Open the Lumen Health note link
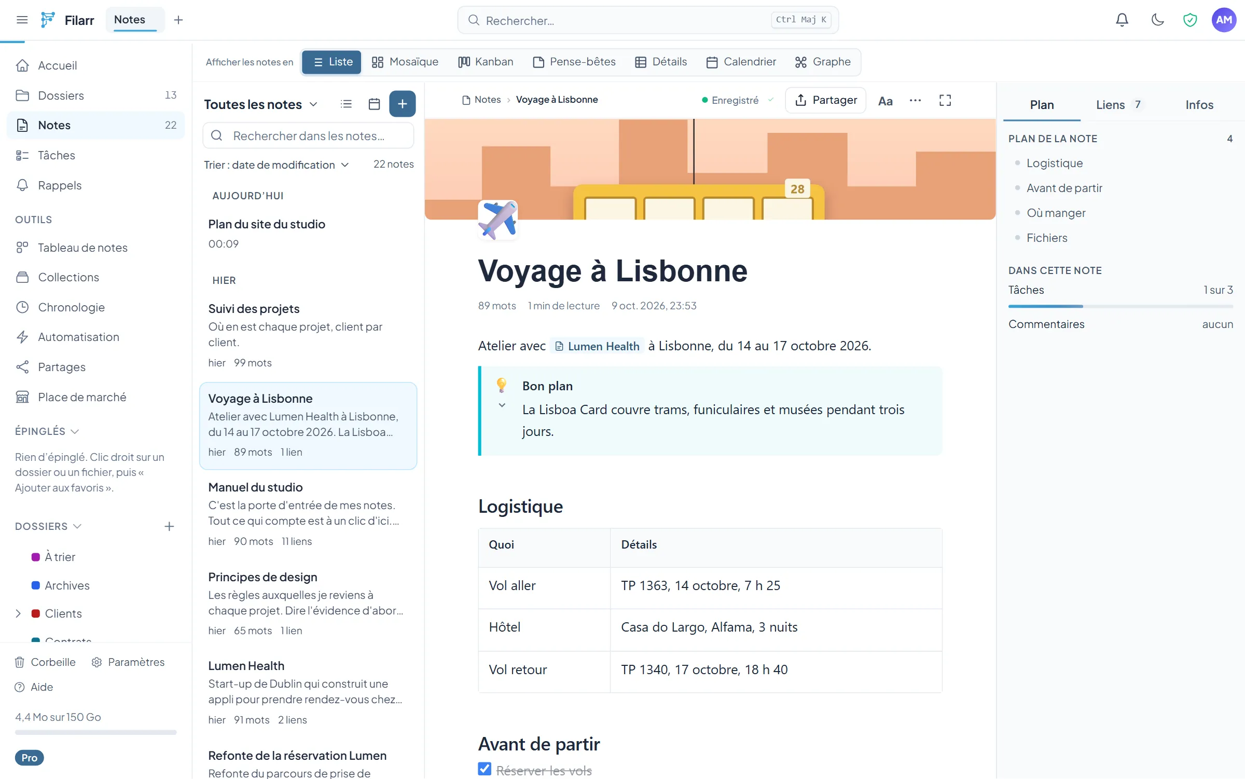 pos(597,346)
